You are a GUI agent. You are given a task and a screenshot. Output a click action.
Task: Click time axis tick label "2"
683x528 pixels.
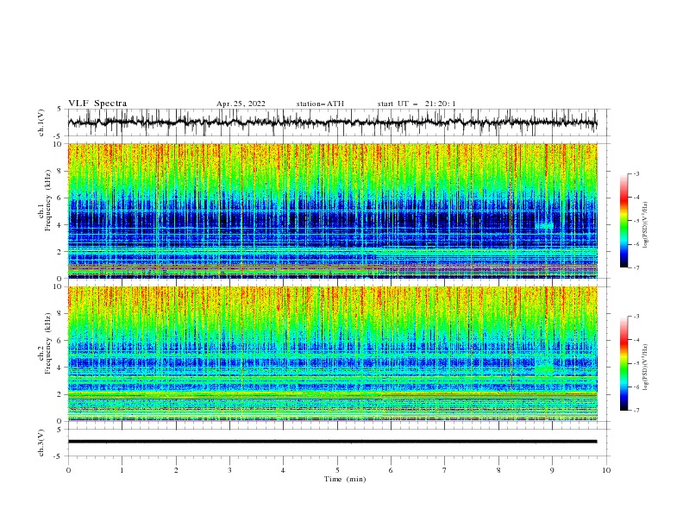(176, 470)
